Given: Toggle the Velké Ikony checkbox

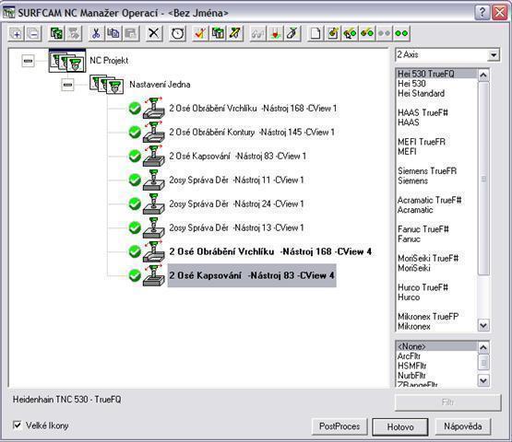Looking at the screenshot, I should (x=18, y=425).
